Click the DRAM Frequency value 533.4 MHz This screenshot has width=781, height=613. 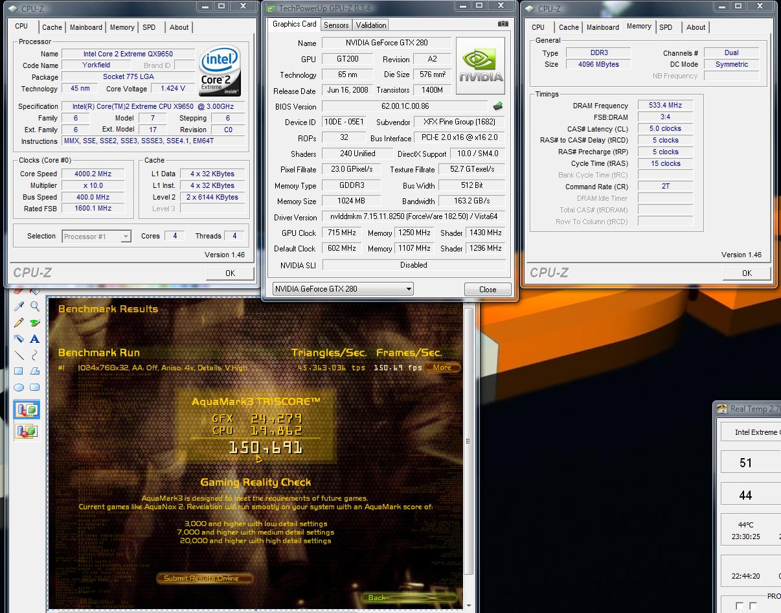(x=665, y=105)
